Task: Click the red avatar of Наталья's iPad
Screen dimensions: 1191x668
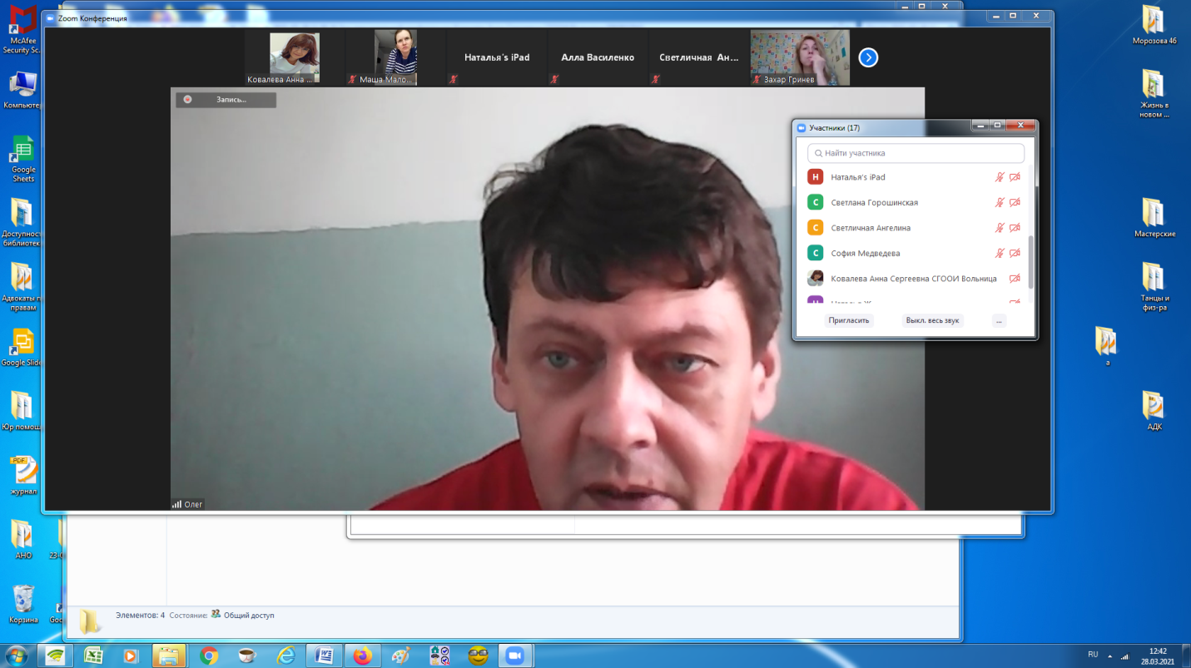Action: click(815, 177)
